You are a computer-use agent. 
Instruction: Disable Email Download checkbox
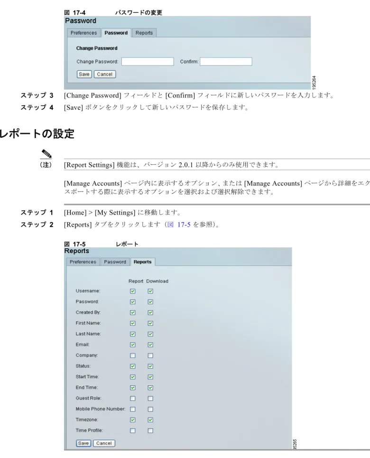pos(150,345)
